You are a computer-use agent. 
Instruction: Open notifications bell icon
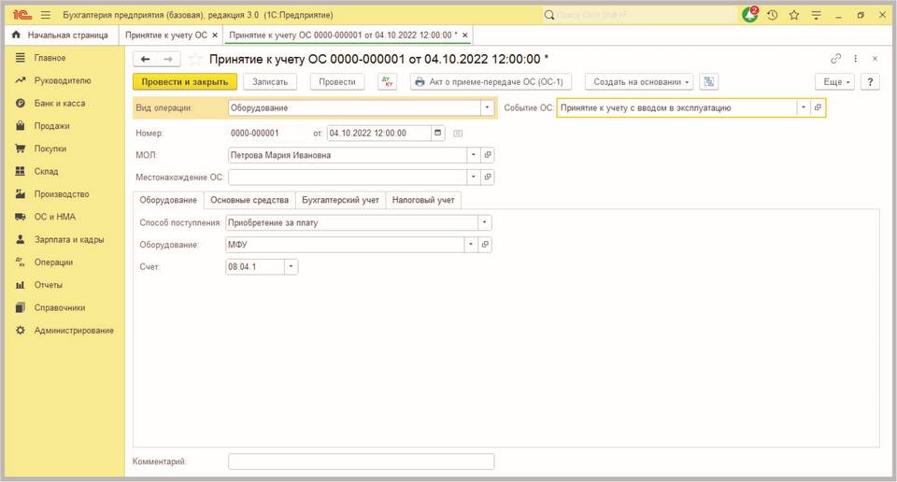(750, 15)
